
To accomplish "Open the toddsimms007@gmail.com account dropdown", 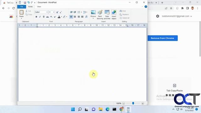I will pos(177,16).
